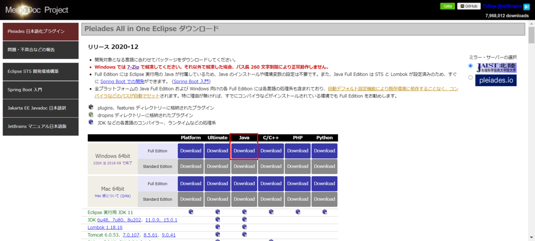Open the 7-Zip link

click(x=133, y=67)
